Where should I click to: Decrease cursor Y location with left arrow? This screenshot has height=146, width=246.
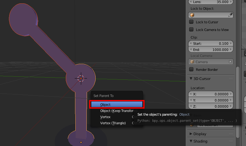coord(191,100)
